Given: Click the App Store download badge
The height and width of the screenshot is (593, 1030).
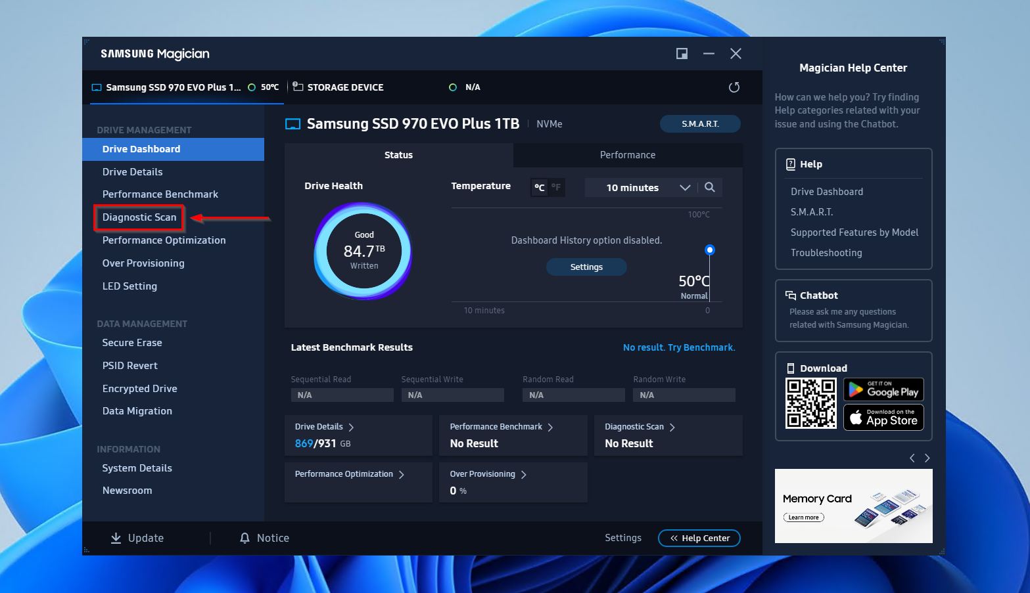Looking at the screenshot, I should pos(883,418).
